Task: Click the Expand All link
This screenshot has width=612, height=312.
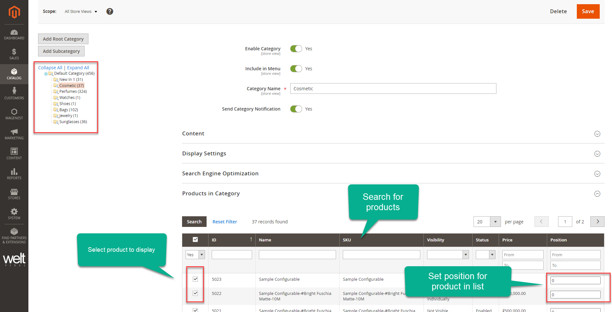Action: (x=78, y=68)
